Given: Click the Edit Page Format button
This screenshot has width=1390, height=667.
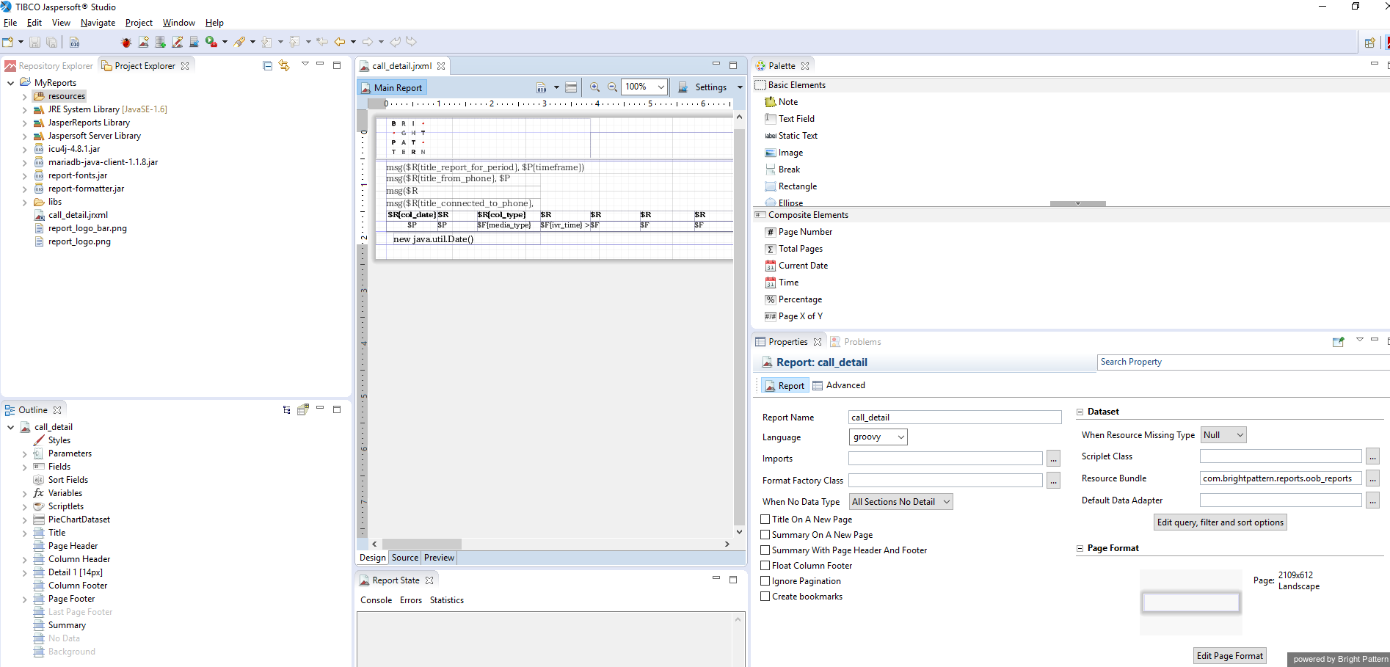Looking at the screenshot, I should pos(1230,656).
